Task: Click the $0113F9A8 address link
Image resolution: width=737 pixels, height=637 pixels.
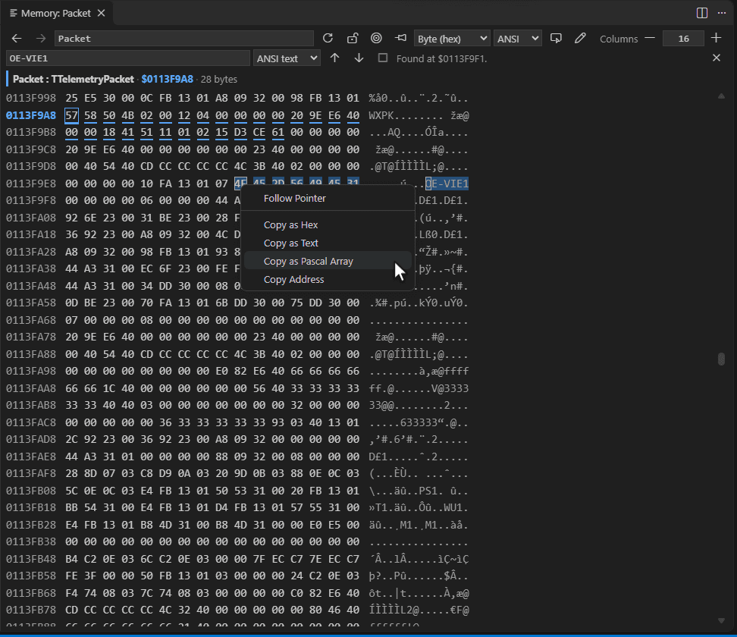Action: [x=168, y=79]
